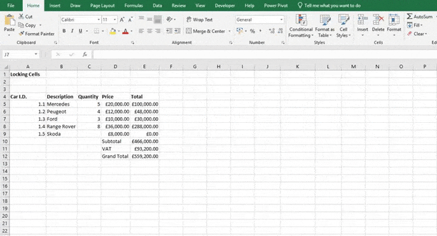This screenshot has height=236, width=437.
Task: Open the Alignment group dialog launcher
Action: pos(231,43)
